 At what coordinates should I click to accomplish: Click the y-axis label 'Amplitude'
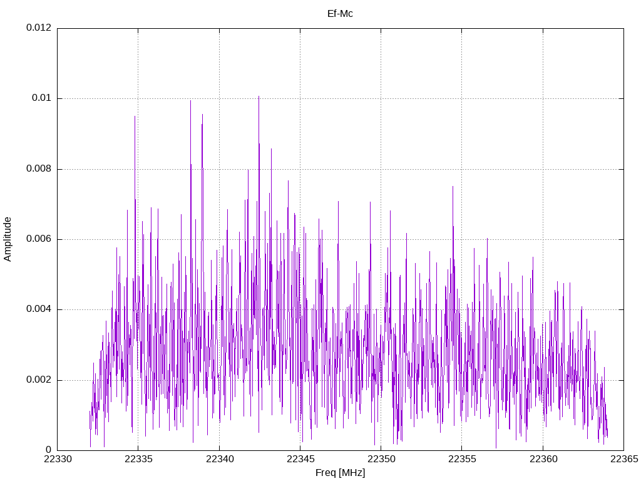[x=8, y=239]
